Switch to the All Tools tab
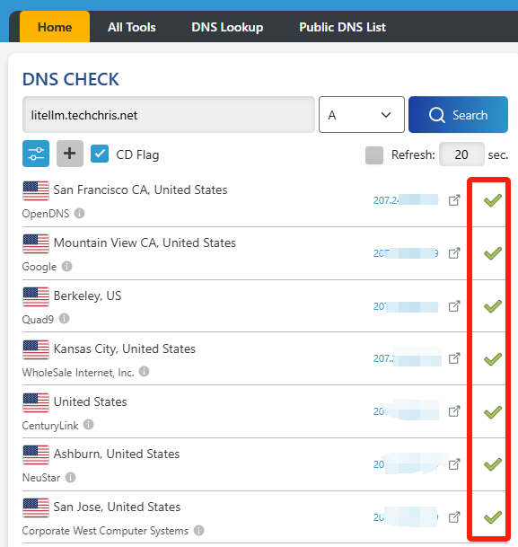This screenshot has height=547, width=518. click(x=132, y=27)
